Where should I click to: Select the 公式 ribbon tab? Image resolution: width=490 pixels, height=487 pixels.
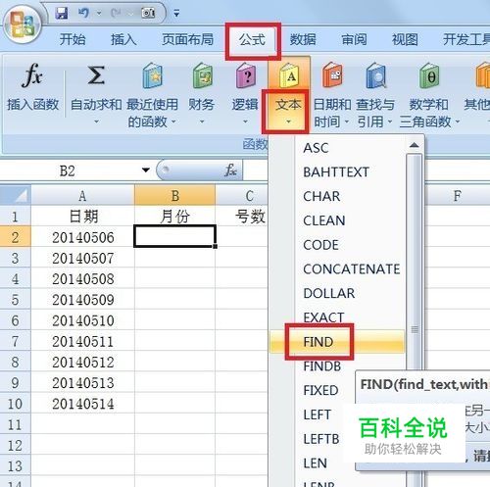tap(252, 40)
